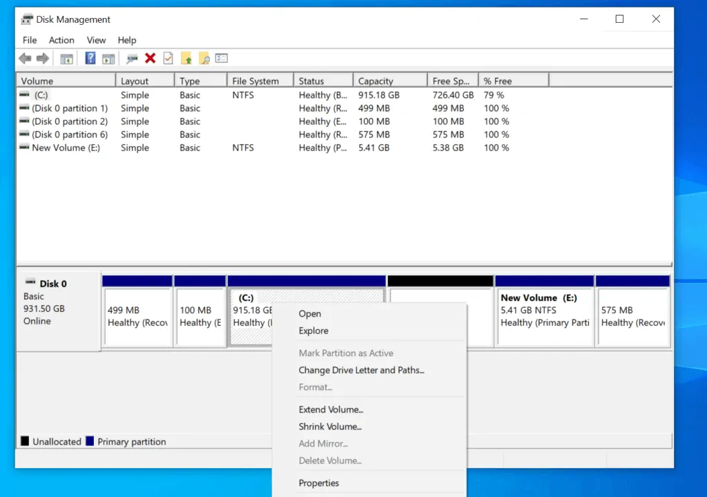Viewport: 707px width, 497px height.
Task: Open Help via the blue question mark icon
Action: point(90,58)
